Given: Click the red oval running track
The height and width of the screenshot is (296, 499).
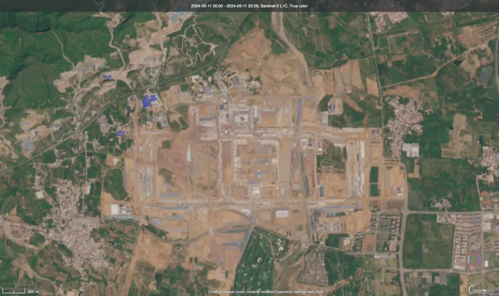Looking at the screenshot, I should (485, 197).
